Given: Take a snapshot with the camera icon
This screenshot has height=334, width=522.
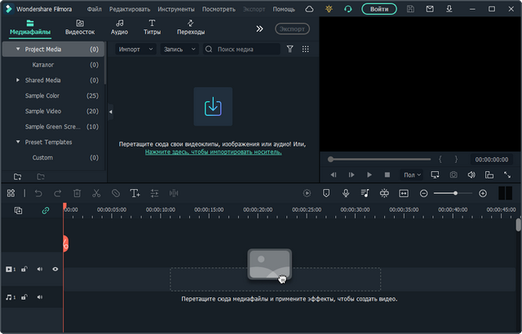Looking at the screenshot, I should 453,174.
